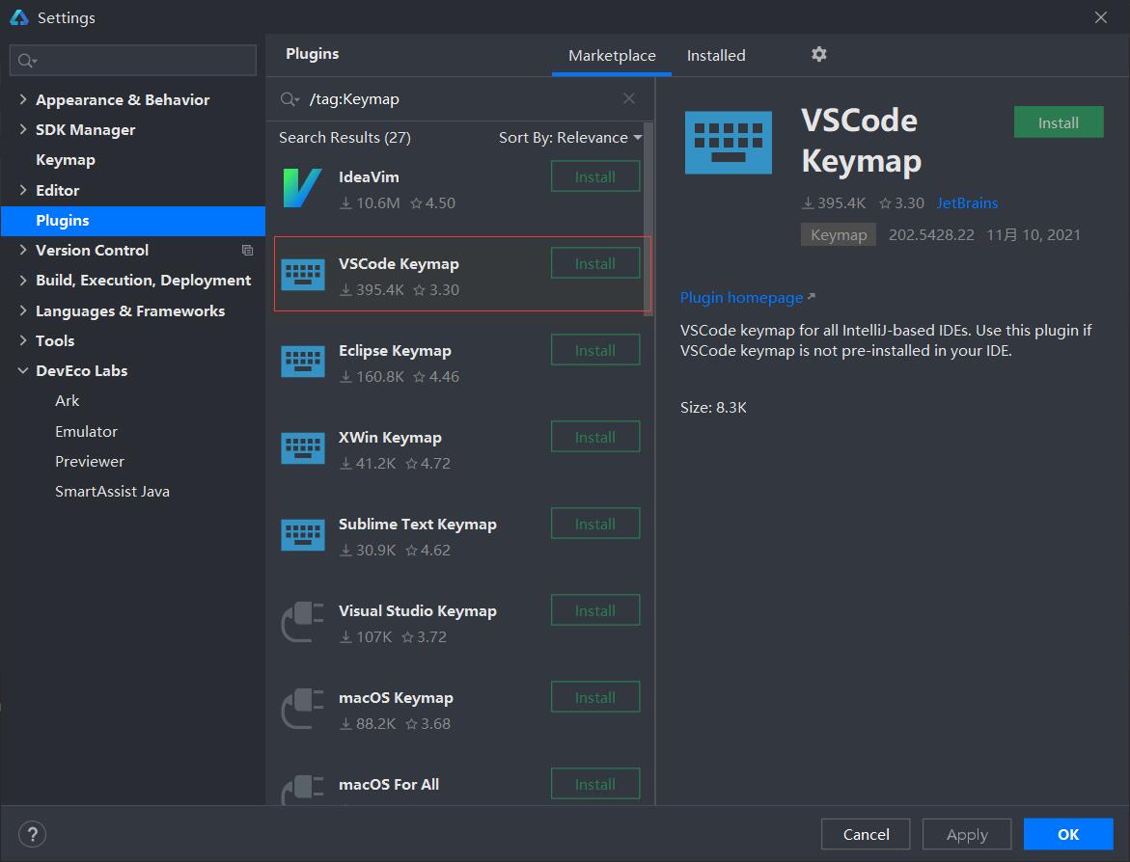
Task: Open the Plugin homepage link
Action: coord(741,297)
